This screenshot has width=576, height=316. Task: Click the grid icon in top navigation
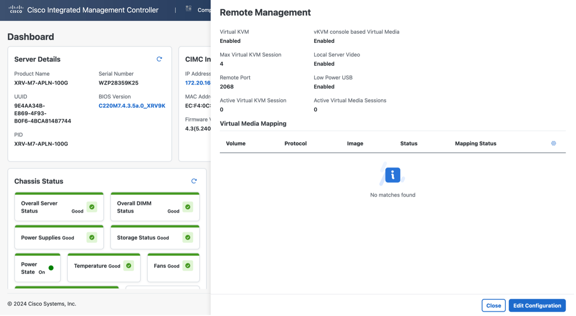[x=189, y=8]
